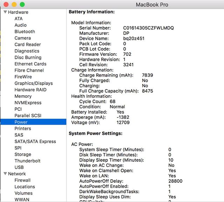Click the red close window button
This screenshot has width=224, height=202.
point(6,5)
